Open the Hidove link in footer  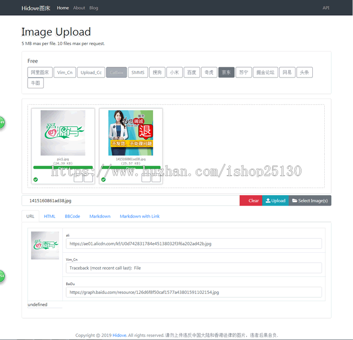click(119, 335)
